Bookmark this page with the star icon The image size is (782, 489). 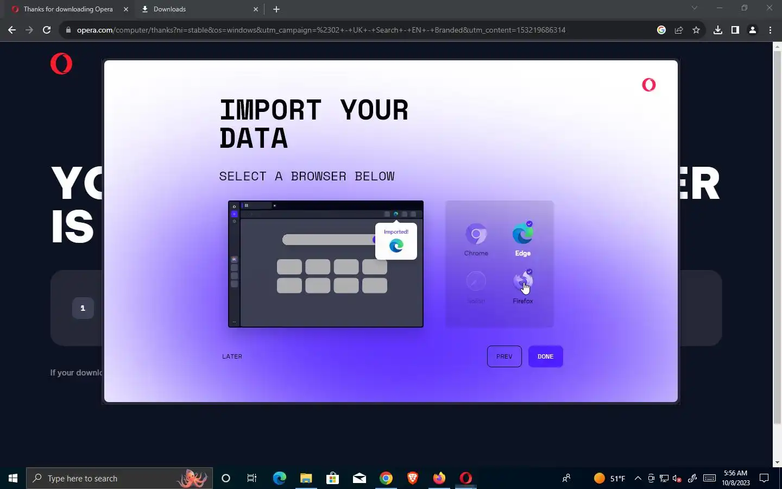coord(696,30)
